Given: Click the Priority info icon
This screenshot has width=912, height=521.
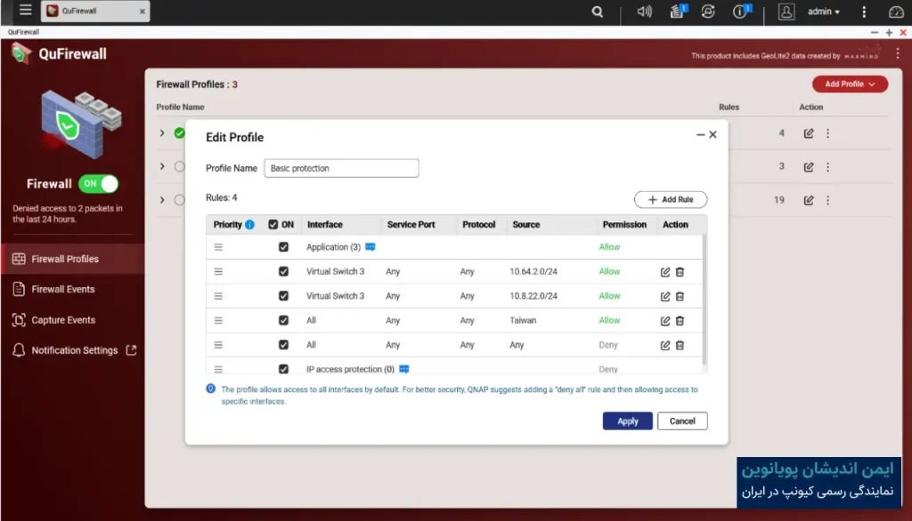Looking at the screenshot, I should tap(249, 225).
